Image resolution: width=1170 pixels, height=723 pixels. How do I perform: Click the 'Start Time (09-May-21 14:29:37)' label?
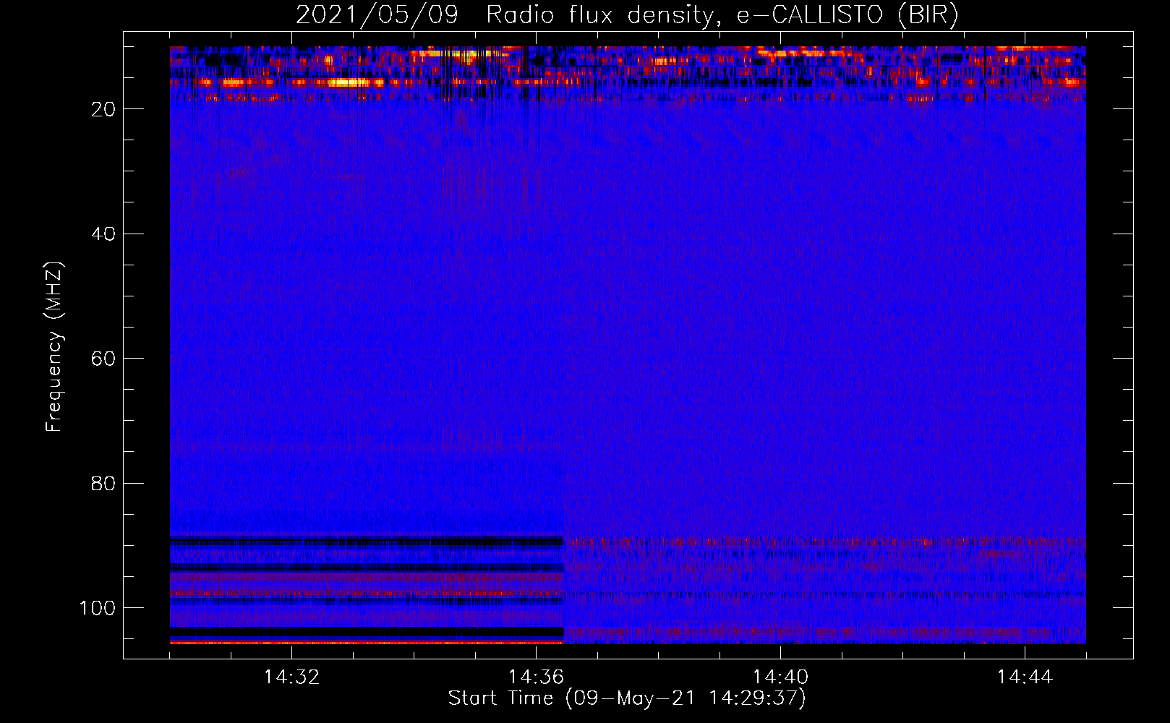[x=627, y=698]
